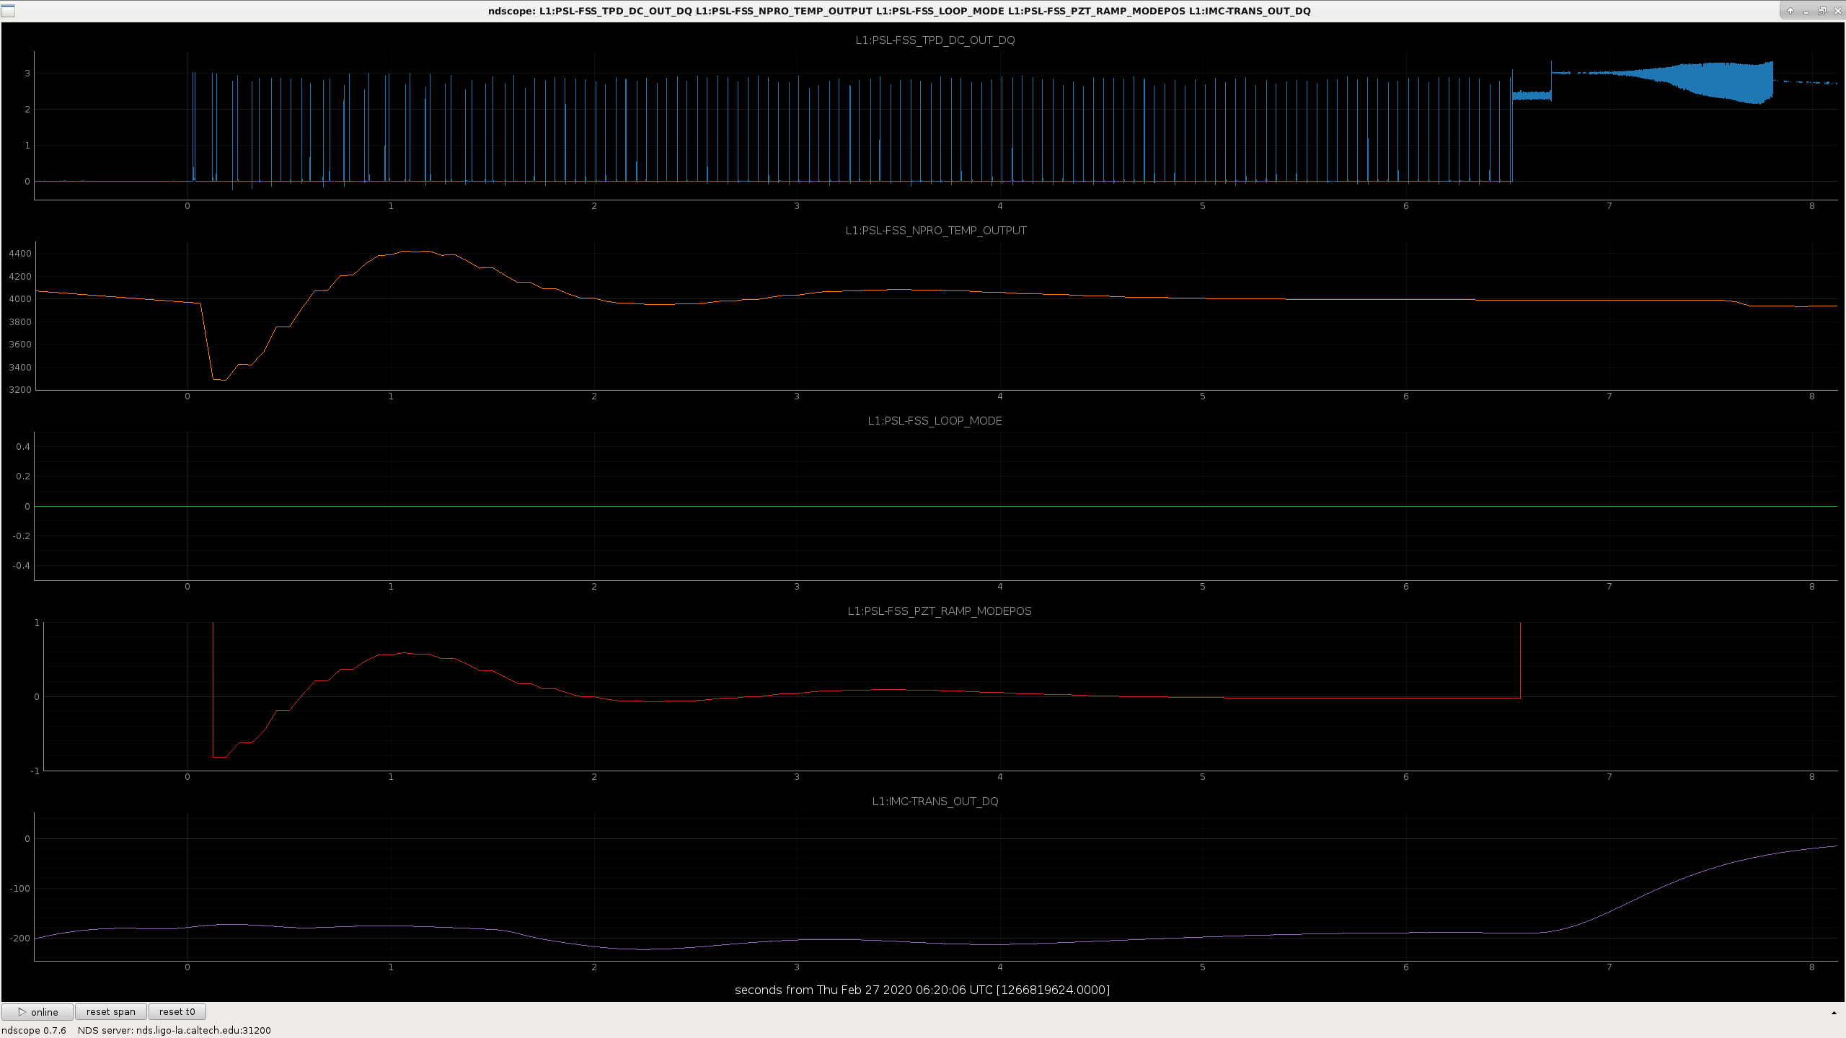Minimize the ndscope window
Image resolution: width=1846 pixels, height=1038 pixels.
tap(1806, 11)
